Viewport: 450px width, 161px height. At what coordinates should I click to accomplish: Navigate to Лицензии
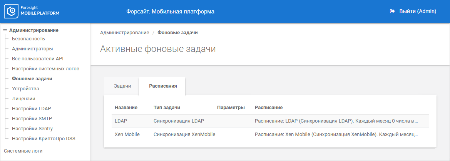(x=23, y=99)
